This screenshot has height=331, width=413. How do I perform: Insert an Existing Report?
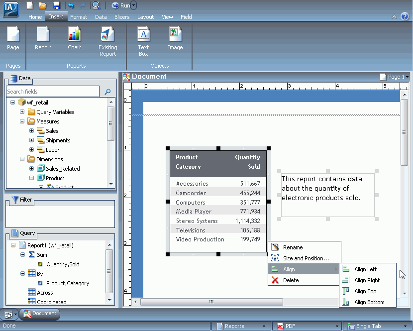click(107, 42)
